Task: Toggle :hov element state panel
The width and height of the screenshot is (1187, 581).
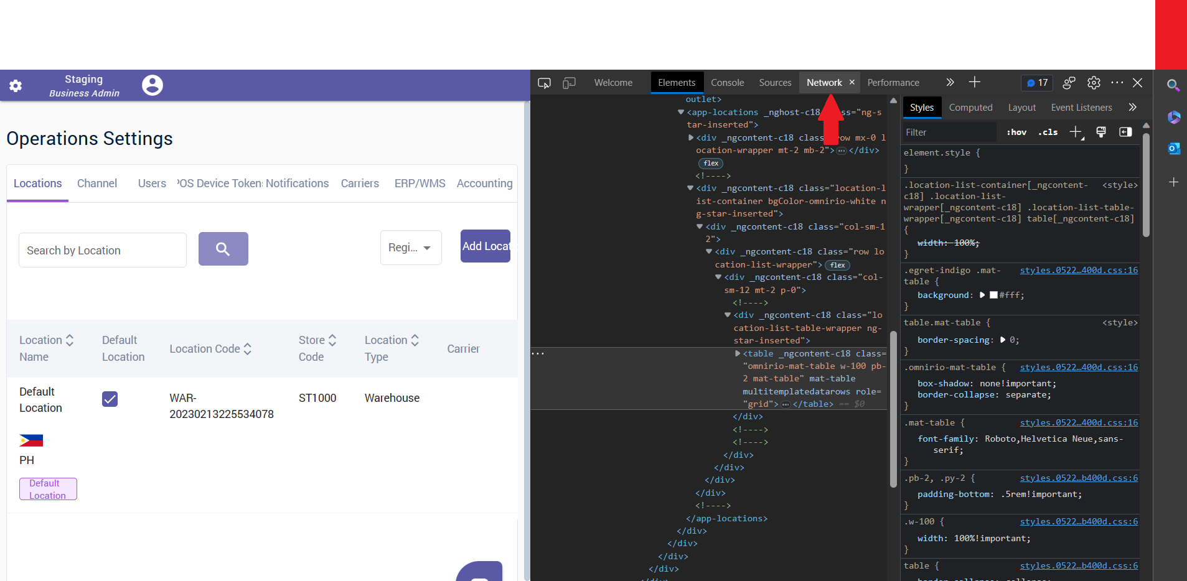Action: [1016, 132]
